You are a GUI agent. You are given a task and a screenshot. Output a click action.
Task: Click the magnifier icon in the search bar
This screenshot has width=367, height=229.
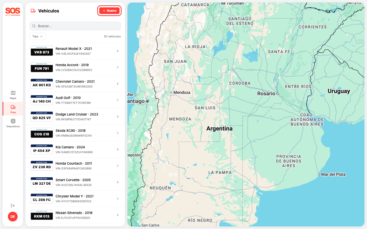click(x=34, y=26)
